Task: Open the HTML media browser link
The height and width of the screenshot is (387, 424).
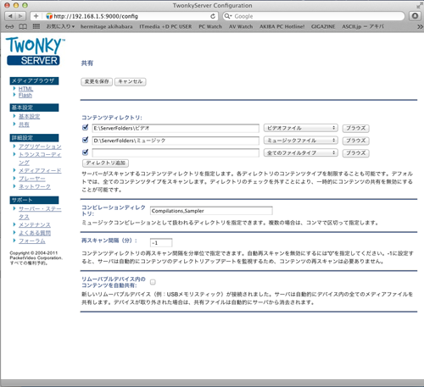Action: 25,89
